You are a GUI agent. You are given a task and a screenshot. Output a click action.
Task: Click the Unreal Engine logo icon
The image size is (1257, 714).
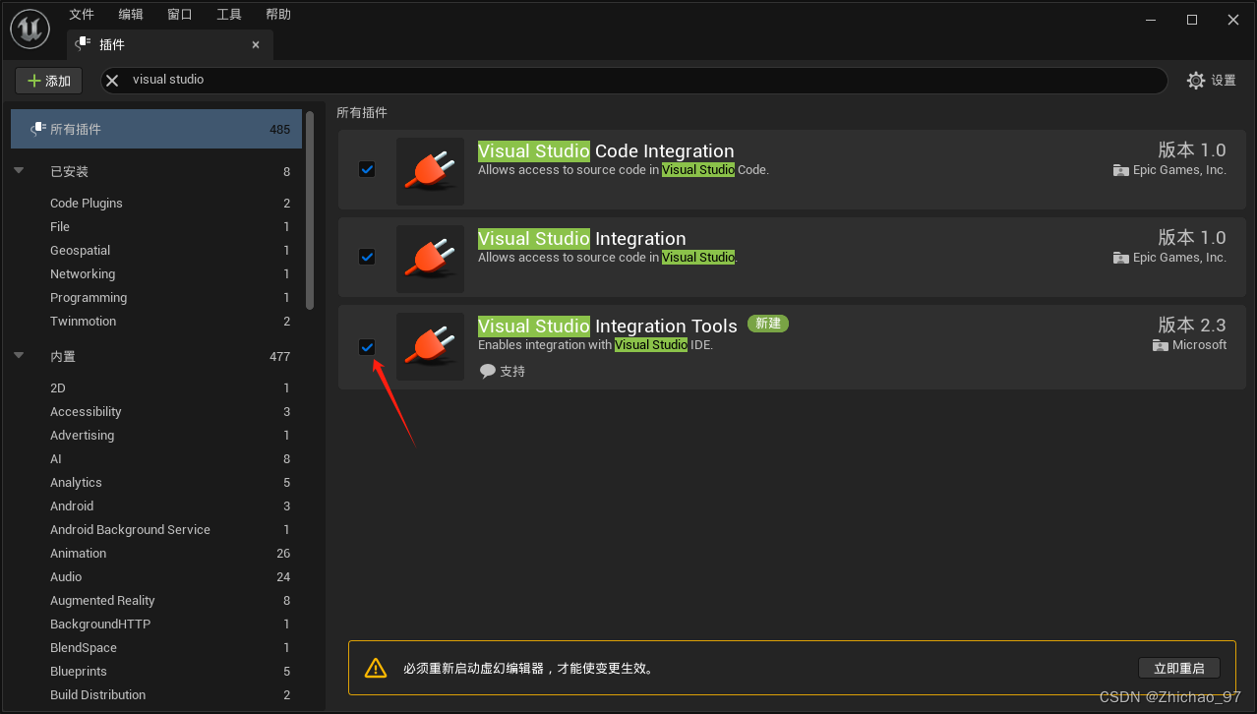click(x=30, y=30)
